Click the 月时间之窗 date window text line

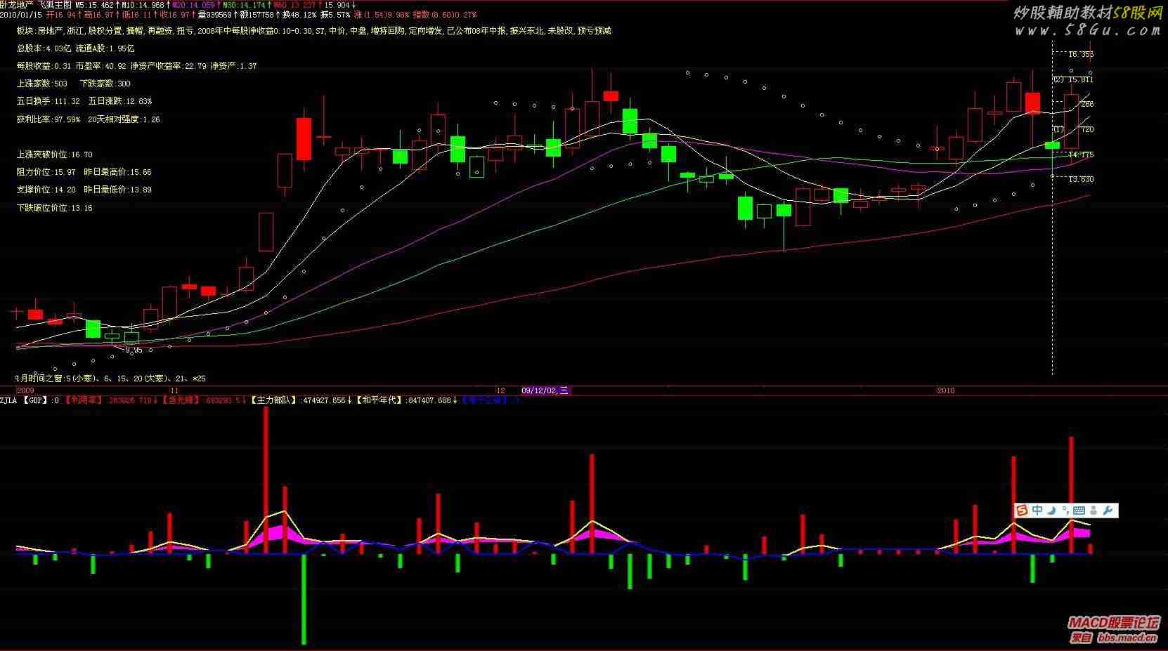pyautogui.click(x=110, y=379)
